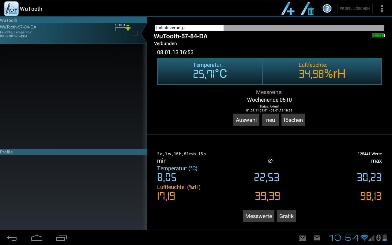Click the Verbunden connection status text
The height and width of the screenshot is (245, 392).
click(165, 43)
